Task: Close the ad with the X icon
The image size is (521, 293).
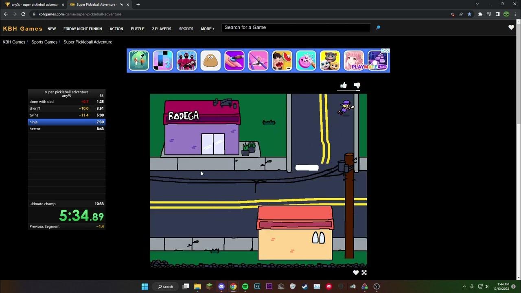Action: (387, 50)
